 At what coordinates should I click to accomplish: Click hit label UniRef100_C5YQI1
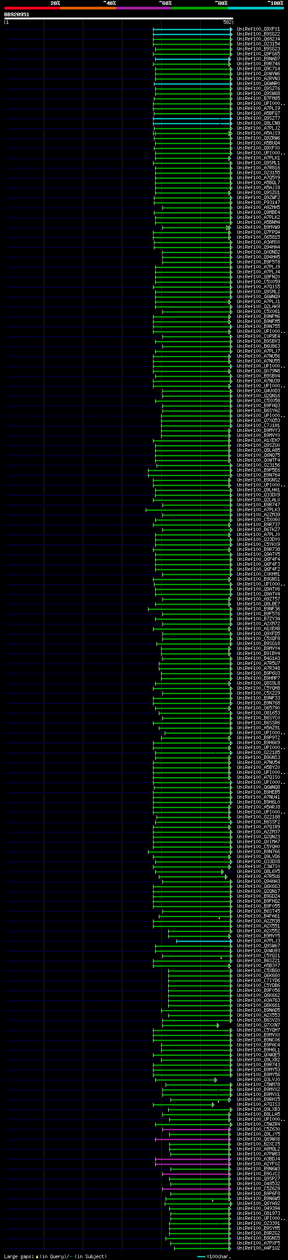tap(258, 956)
